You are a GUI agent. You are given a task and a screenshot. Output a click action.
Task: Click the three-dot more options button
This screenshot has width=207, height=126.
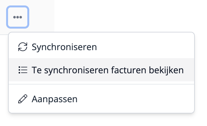18,17
